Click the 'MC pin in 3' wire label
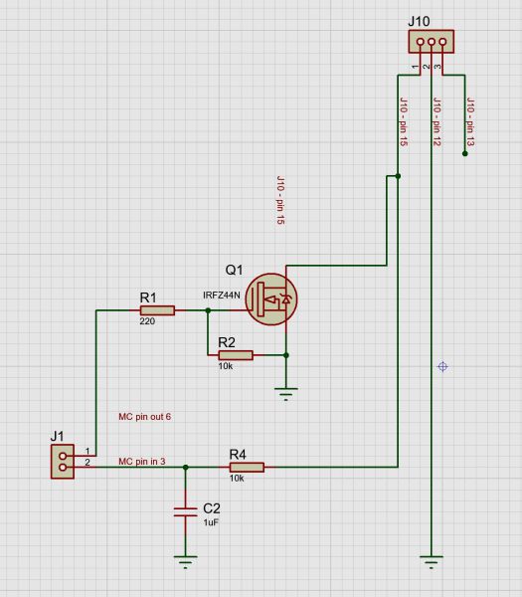 (142, 462)
